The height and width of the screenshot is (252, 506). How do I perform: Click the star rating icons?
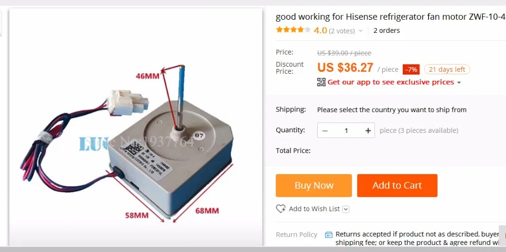(x=293, y=30)
